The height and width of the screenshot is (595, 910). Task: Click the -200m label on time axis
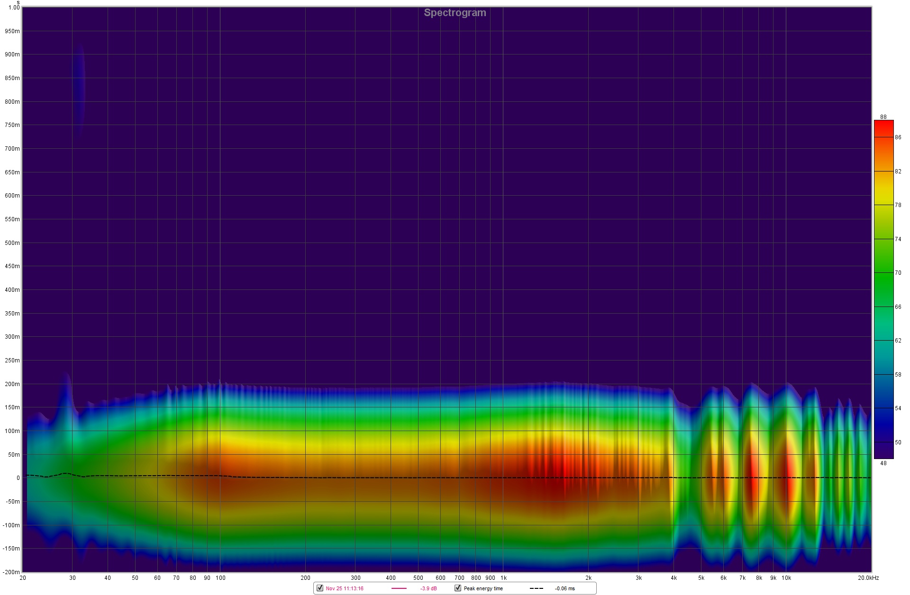click(x=11, y=572)
